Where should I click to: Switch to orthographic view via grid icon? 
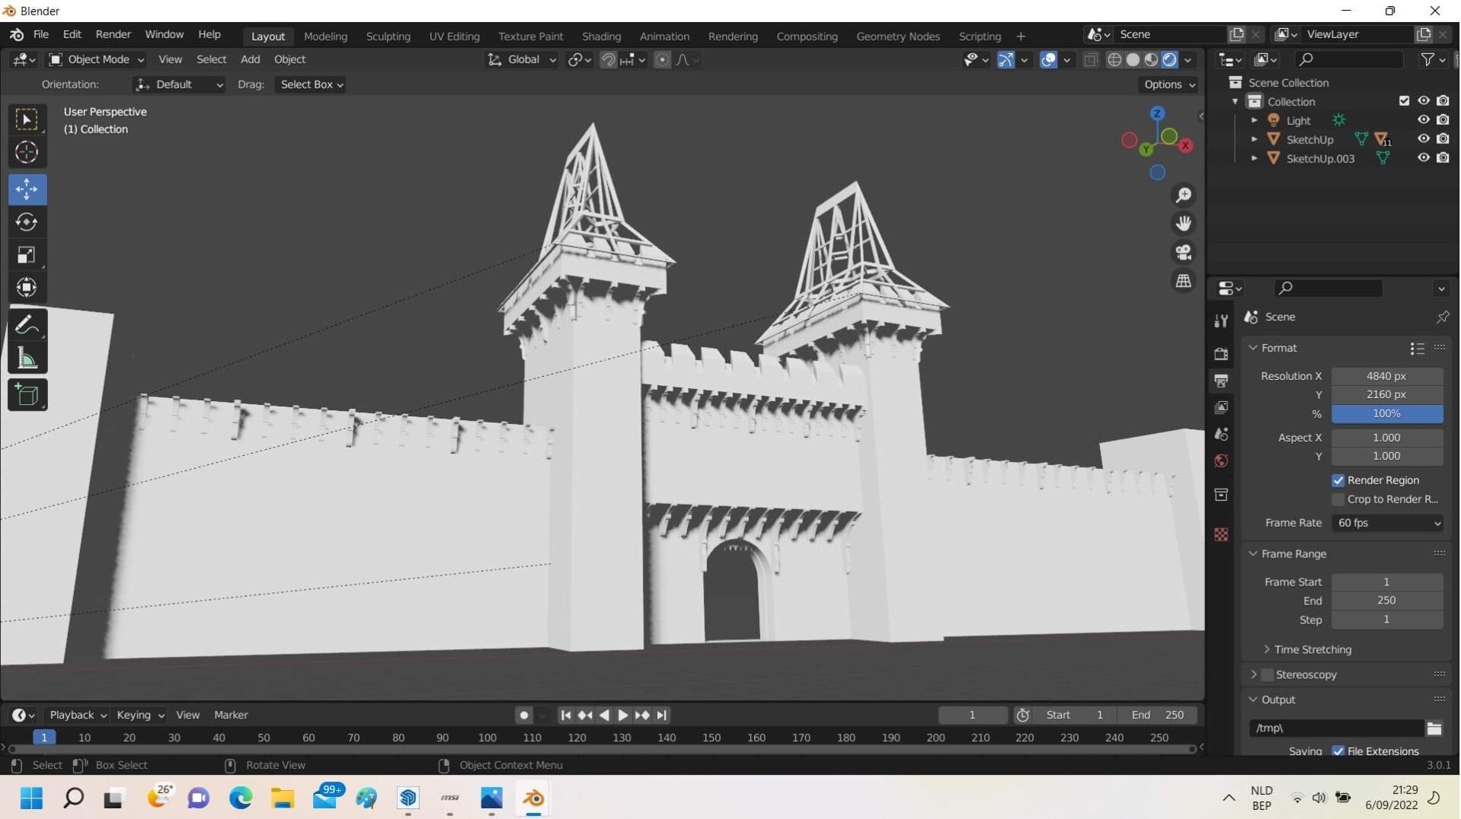1183,282
